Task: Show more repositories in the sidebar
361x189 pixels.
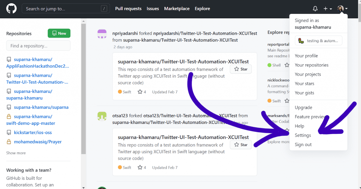Action: (16, 153)
